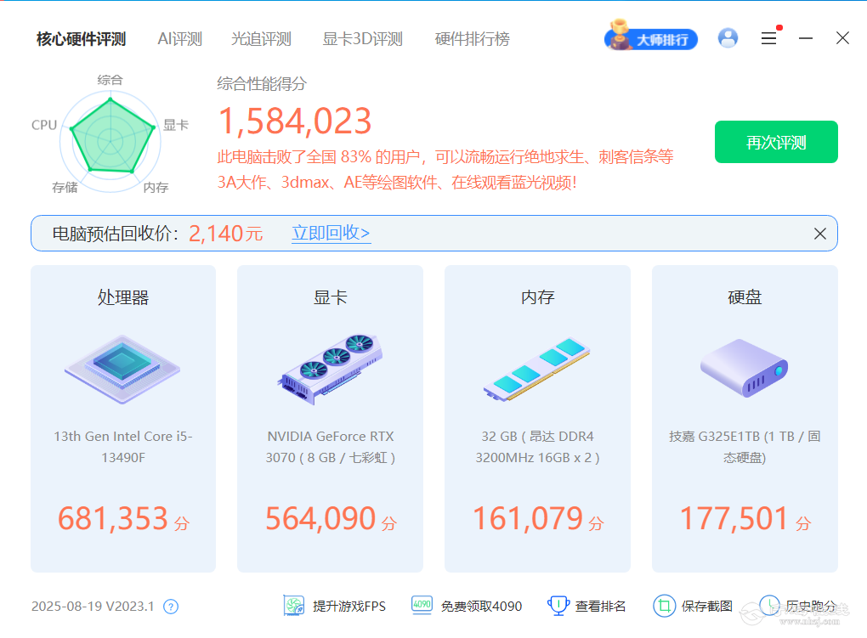Image resolution: width=867 pixels, height=638 pixels.
Task: Dismiss the 电脑预估回收价 banner
Action: coord(820,234)
